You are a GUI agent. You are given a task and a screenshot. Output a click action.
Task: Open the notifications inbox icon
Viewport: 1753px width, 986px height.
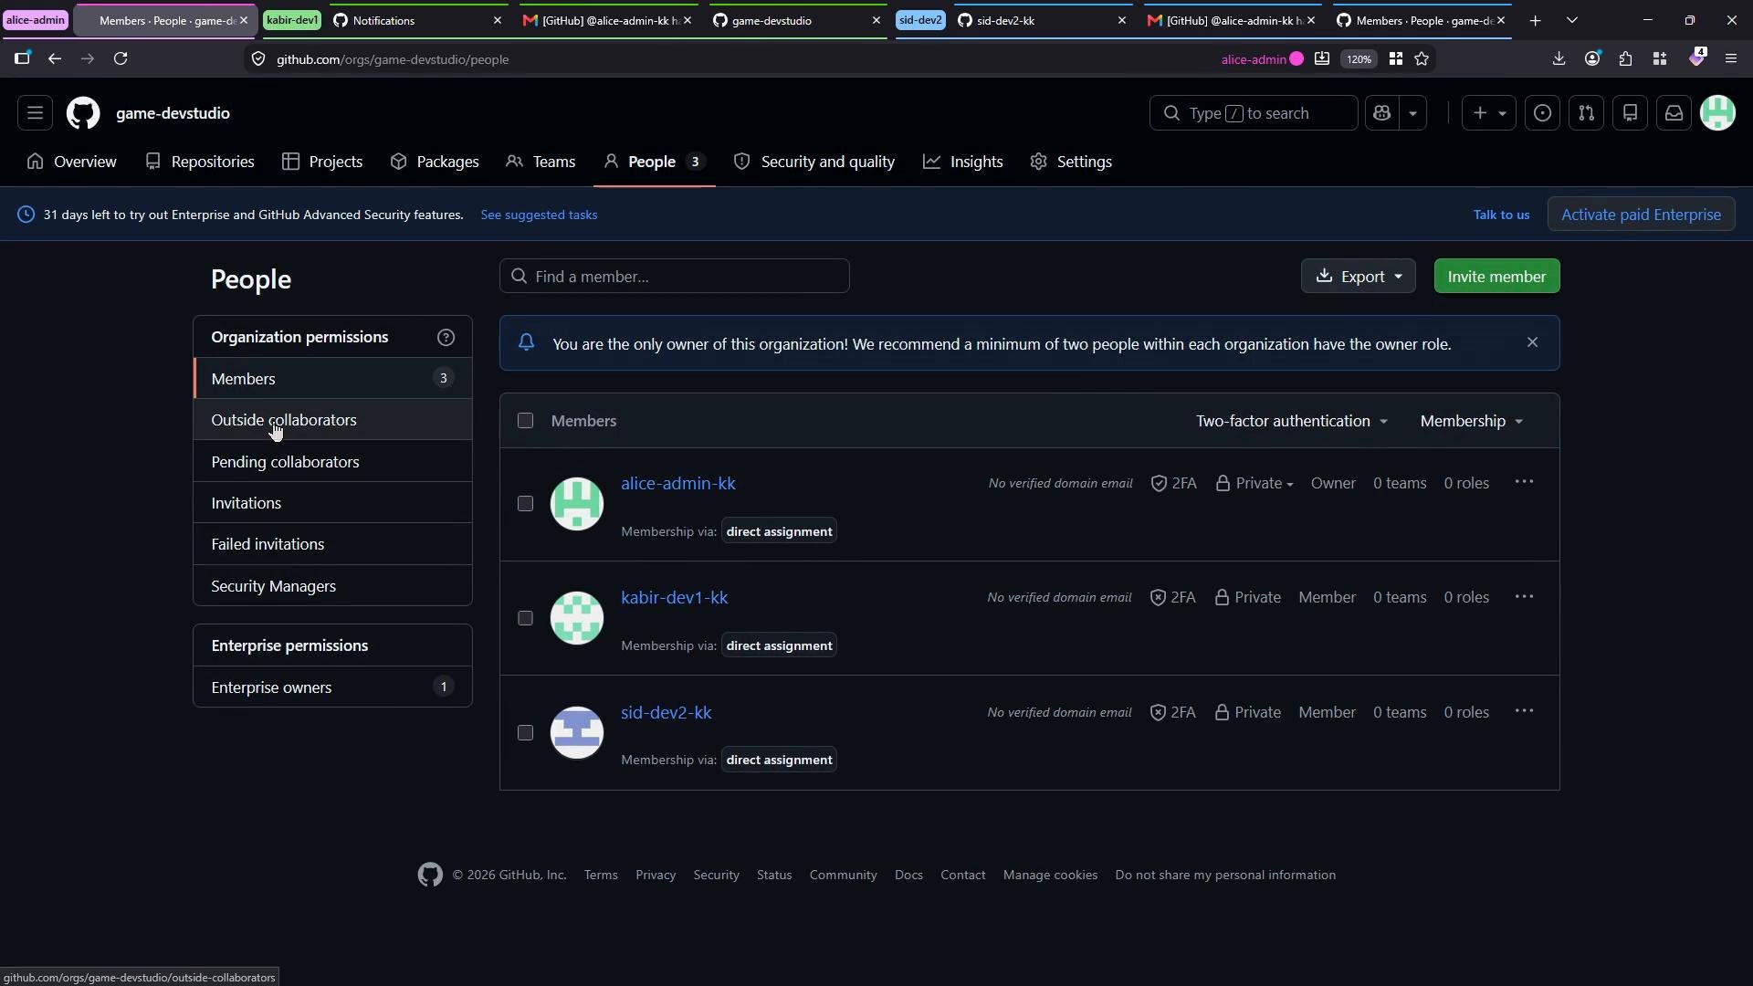click(x=1674, y=113)
